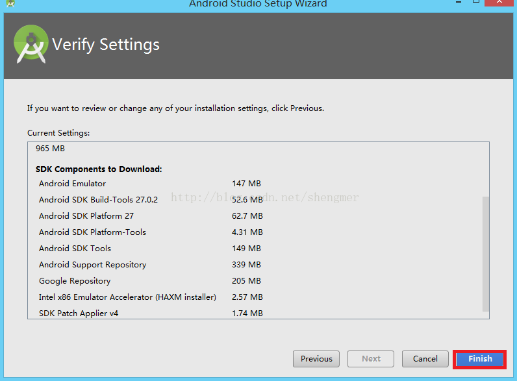
Task: Click the '205 MB' size value
Action: tap(246, 281)
